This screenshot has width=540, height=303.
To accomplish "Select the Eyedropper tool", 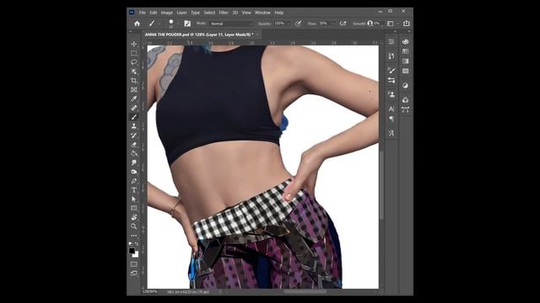I will point(134,98).
